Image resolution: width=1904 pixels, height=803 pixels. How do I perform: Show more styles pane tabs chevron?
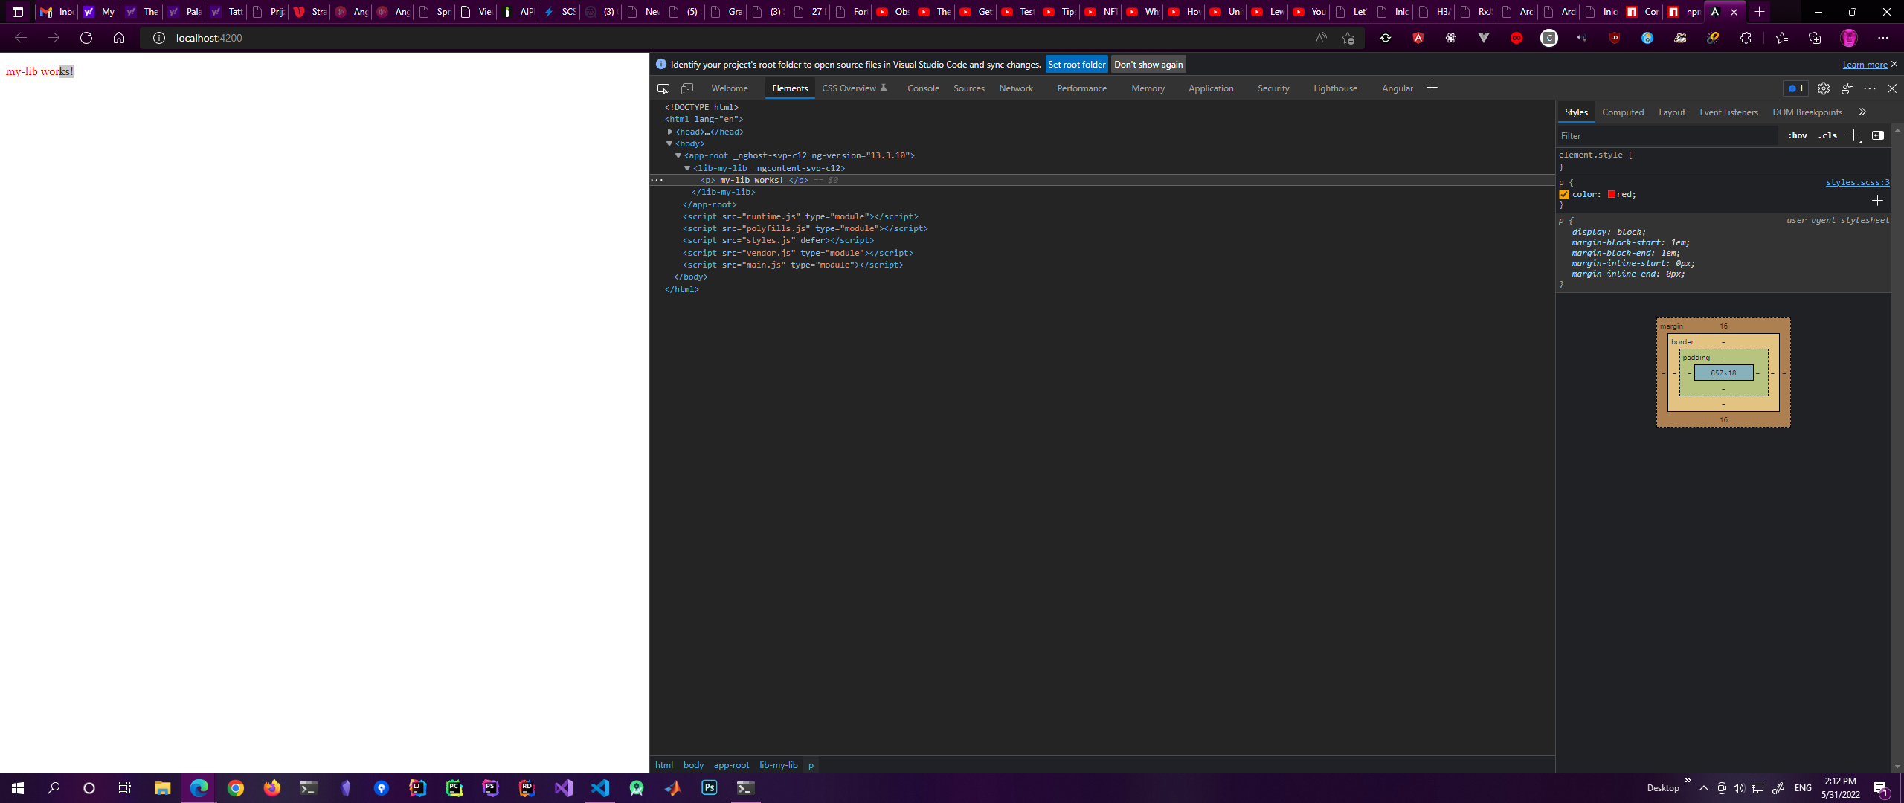tap(1862, 112)
